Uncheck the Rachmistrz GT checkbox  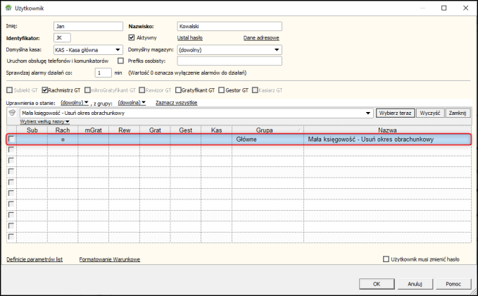pos(45,90)
